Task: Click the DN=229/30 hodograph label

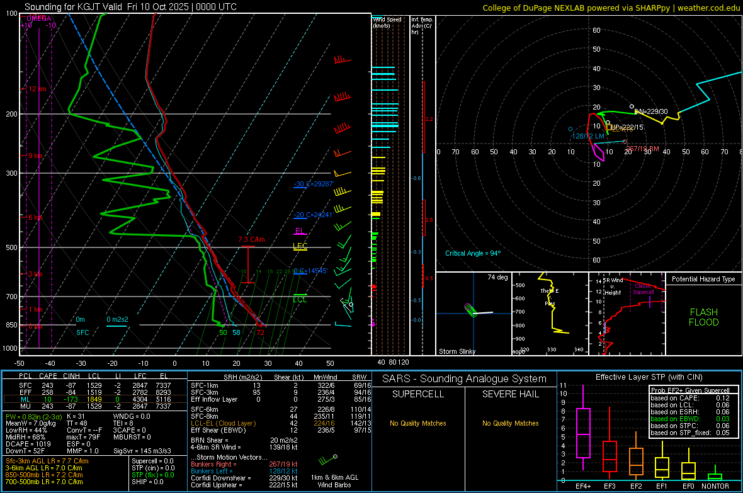Action: click(650, 111)
